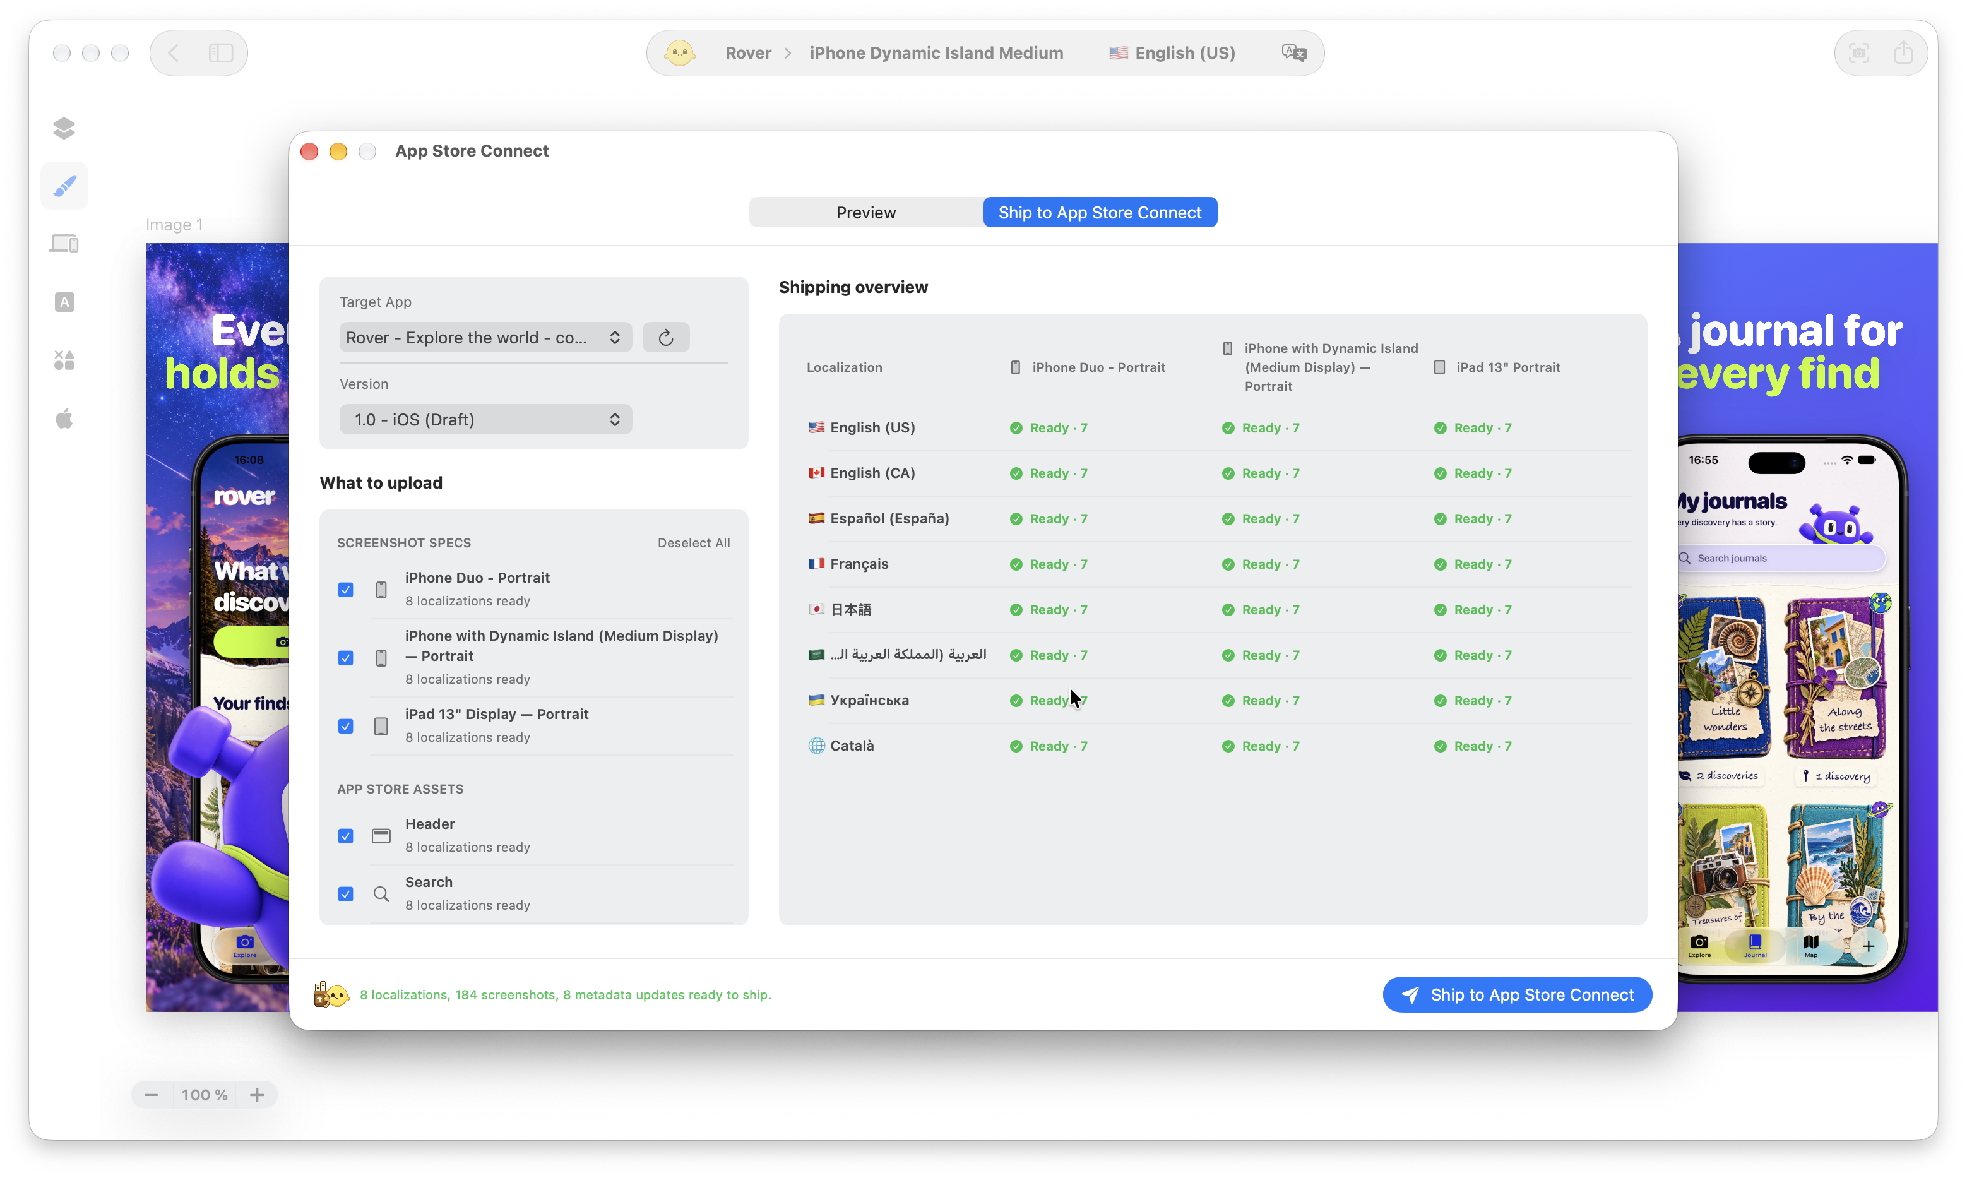
Task: Open the Version 1.0 iOS dropdown
Action: pos(485,419)
